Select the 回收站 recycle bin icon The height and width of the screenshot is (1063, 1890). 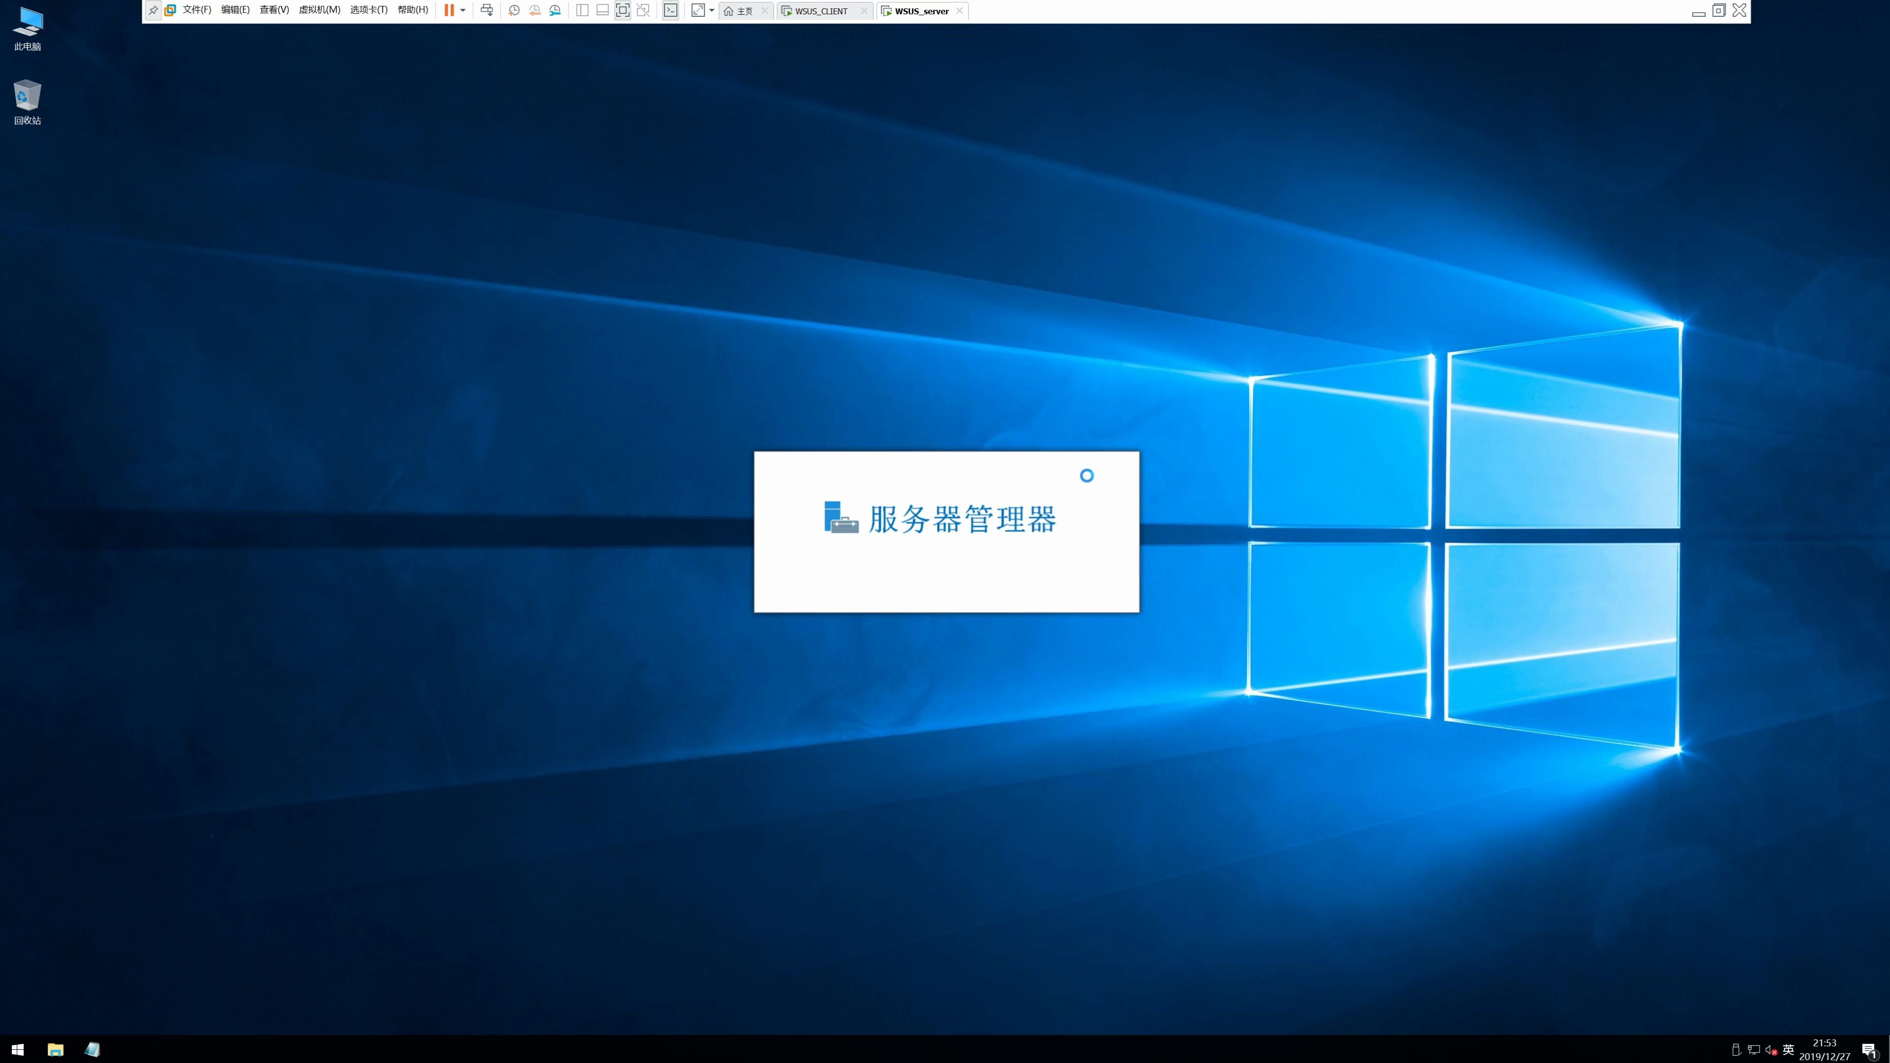(x=28, y=102)
